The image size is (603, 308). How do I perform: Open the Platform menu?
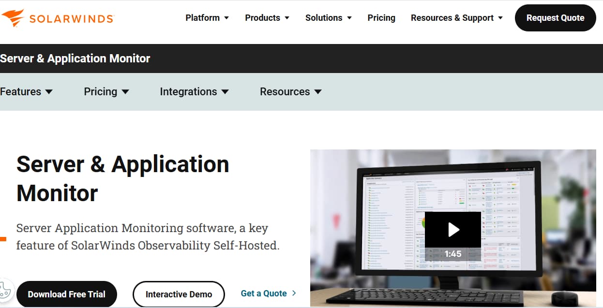pyautogui.click(x=207, y=18)
